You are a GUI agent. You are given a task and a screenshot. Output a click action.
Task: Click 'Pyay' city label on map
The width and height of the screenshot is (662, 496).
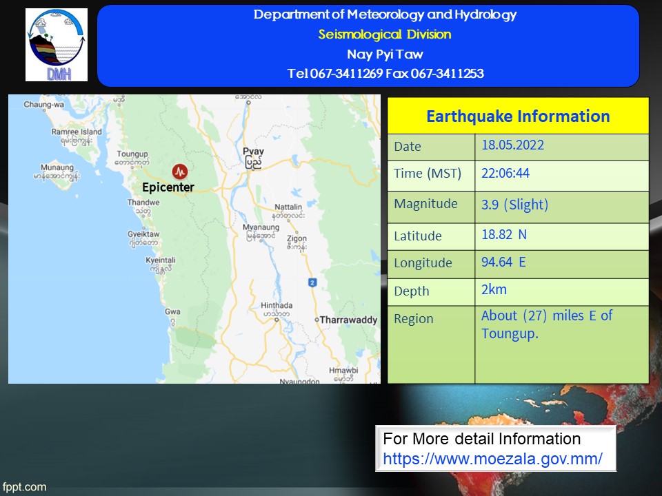click(253, 152)
